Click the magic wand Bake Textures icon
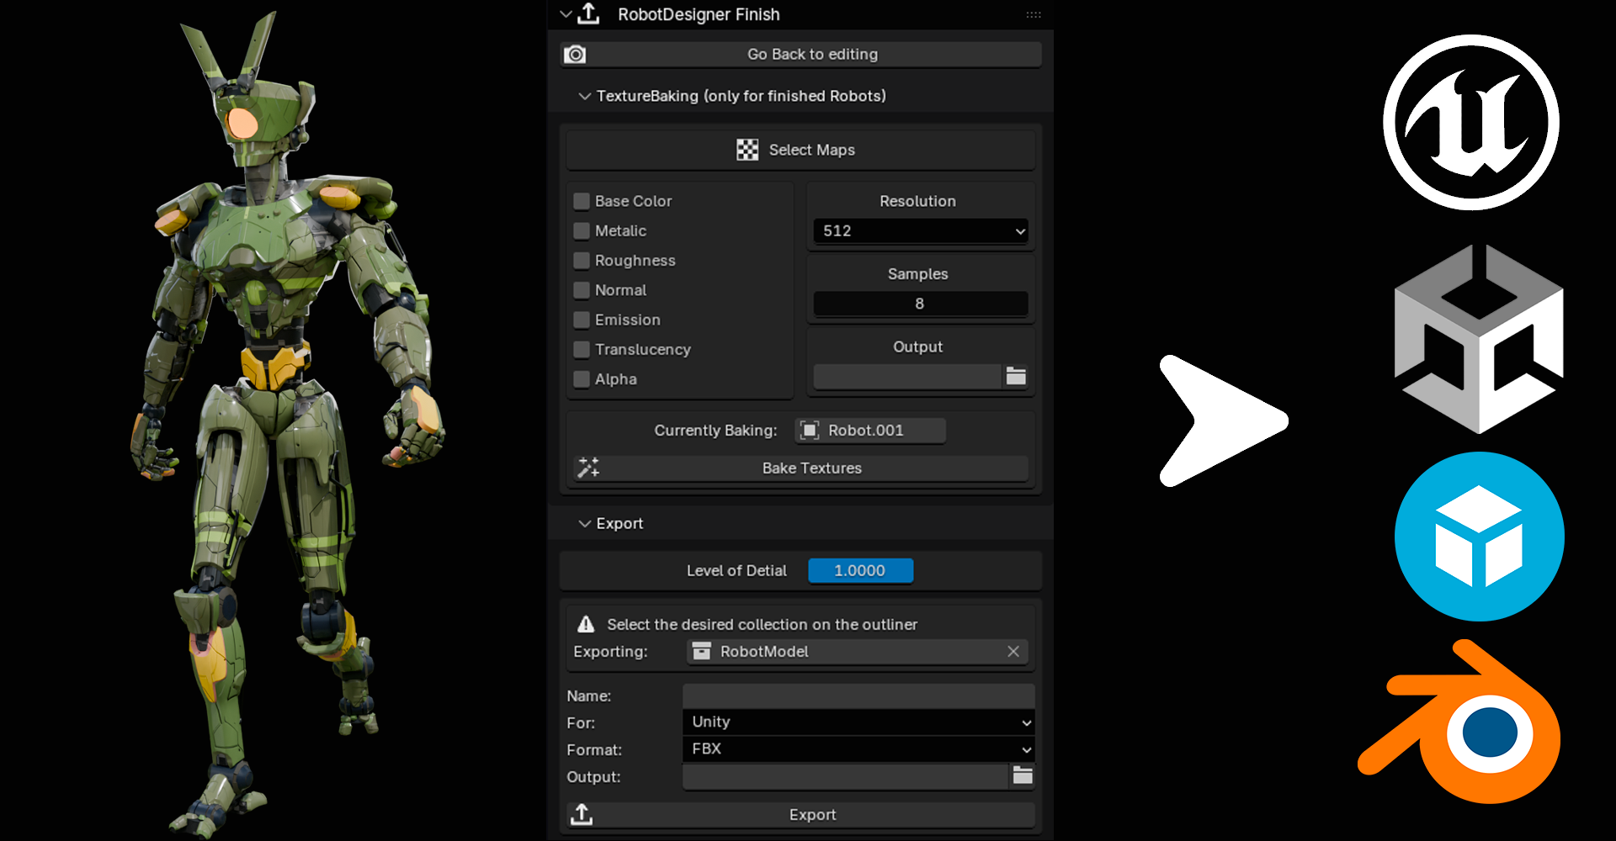 point(588,468)
